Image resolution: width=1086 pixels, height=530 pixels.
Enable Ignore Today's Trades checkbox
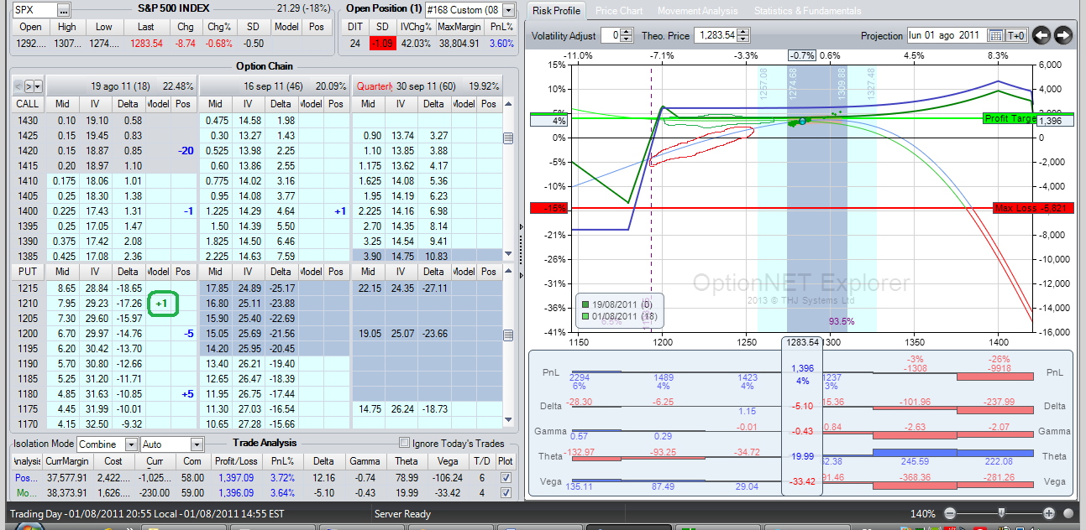(405, 443)
